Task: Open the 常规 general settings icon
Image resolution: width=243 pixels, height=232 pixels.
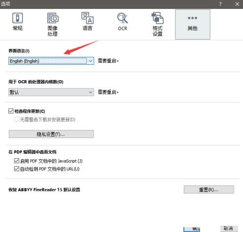Action: point(18,18)
